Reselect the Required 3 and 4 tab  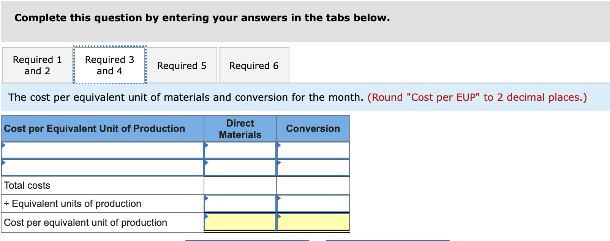109,65
